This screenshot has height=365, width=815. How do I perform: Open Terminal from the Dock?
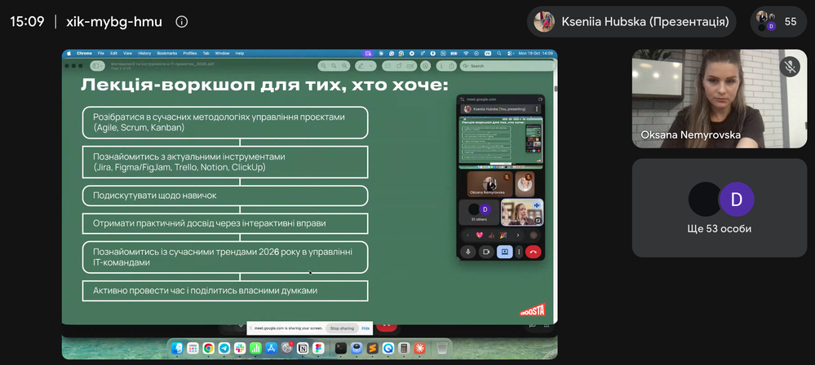tap(341, 349)
